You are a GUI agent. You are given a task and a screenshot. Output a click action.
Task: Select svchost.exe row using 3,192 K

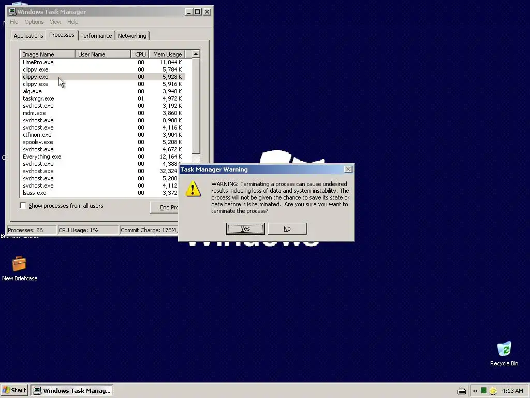102,106
